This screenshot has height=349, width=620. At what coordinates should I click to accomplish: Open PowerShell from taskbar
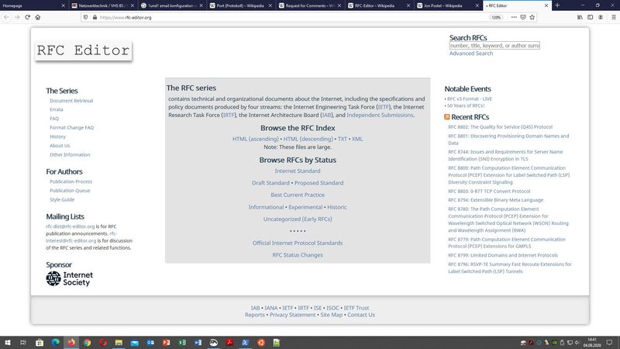(x=245, y=342)
